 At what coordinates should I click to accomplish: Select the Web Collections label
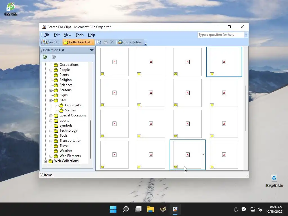click(66, 161)
